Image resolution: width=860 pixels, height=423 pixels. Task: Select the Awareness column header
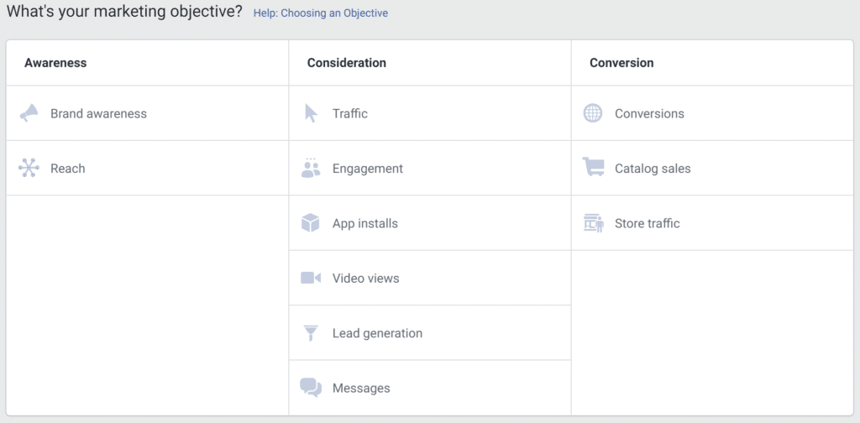(55, 63)
